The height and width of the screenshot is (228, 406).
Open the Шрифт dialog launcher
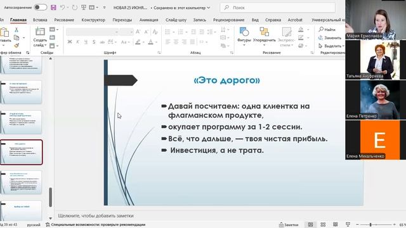click(x=159, y=53)
